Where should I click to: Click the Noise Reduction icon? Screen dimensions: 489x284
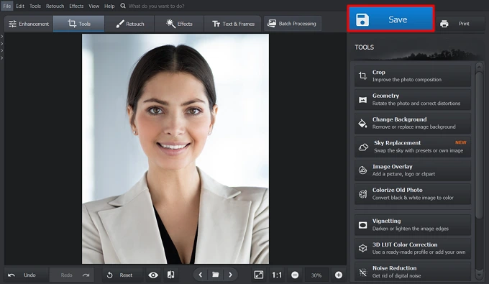point(362,272)
